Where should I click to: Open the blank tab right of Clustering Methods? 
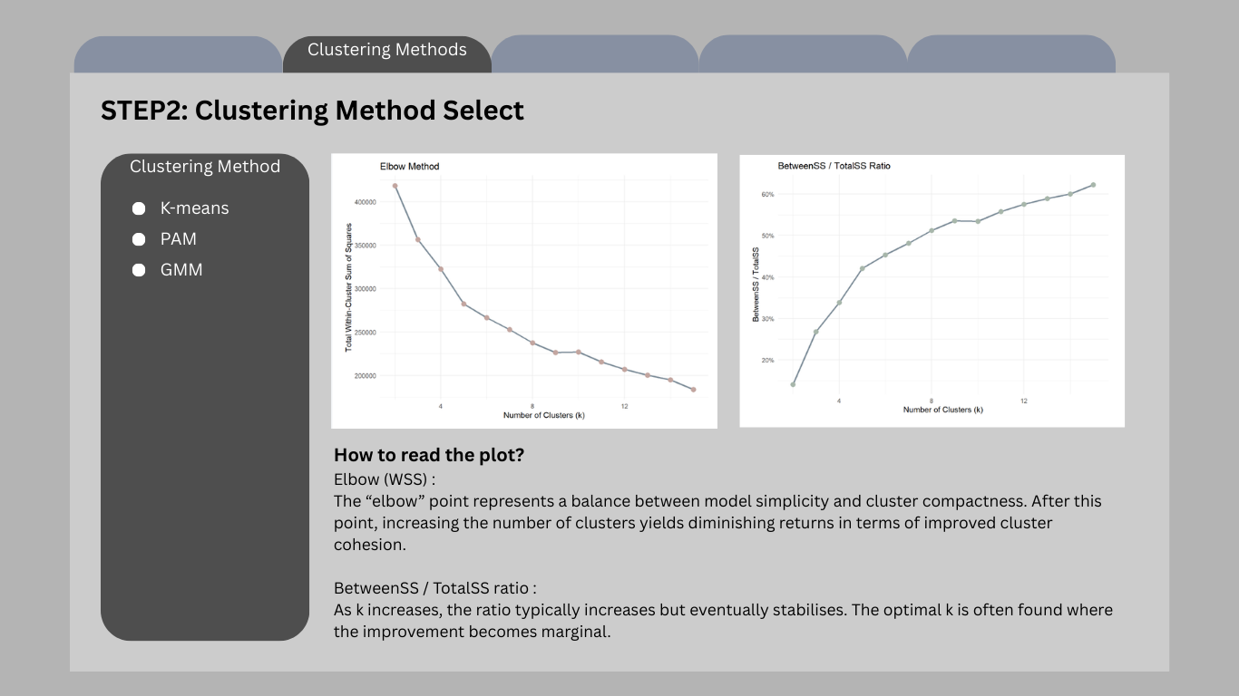(x=595, y=54)
